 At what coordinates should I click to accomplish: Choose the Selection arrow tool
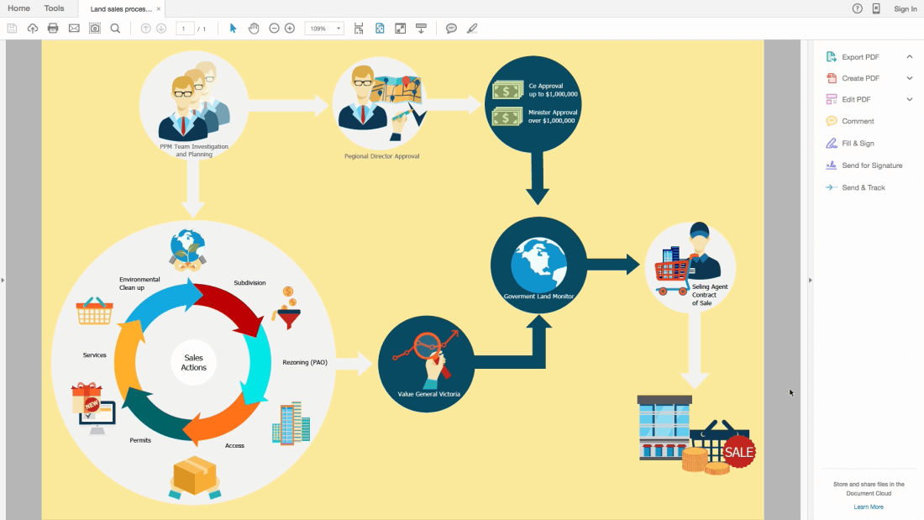point(233,29)
